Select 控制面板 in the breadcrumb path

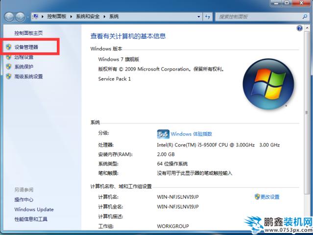pyautogui.click(x=57, y=16)
